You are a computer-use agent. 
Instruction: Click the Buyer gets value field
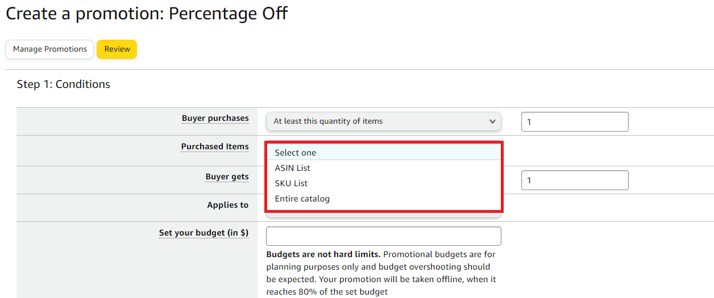[574, 181]
